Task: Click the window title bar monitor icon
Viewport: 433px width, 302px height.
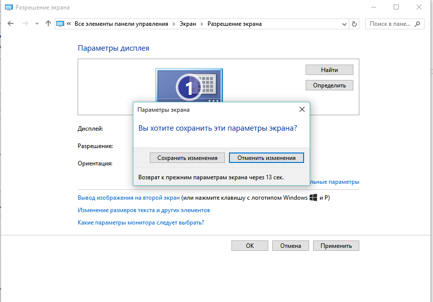Action: point(9,7)
